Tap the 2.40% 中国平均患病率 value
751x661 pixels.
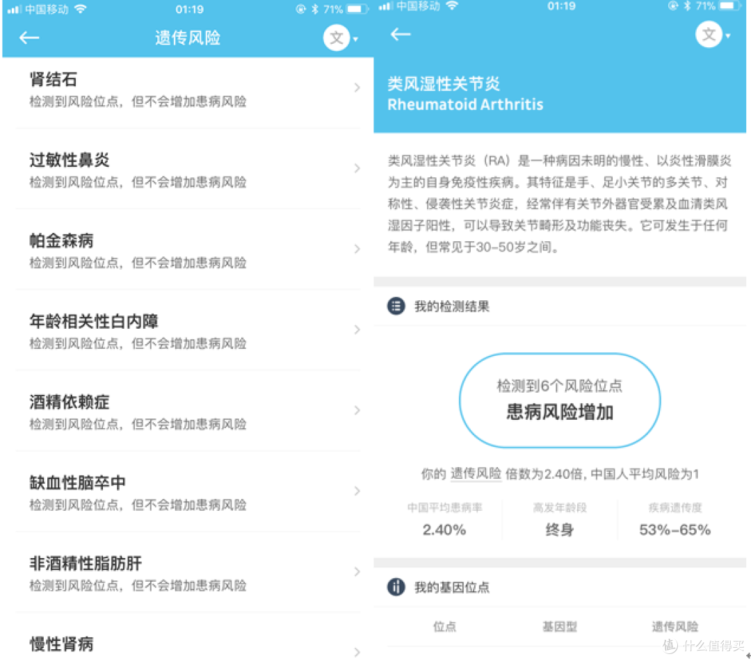[x=444, y=530]
